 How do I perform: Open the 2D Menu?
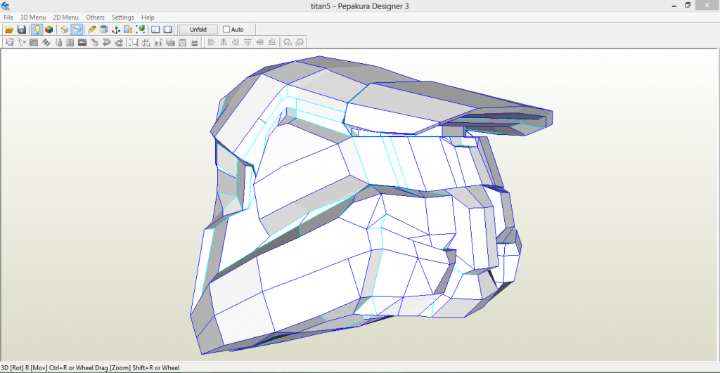pyautogui.click(x=65, y=17)
